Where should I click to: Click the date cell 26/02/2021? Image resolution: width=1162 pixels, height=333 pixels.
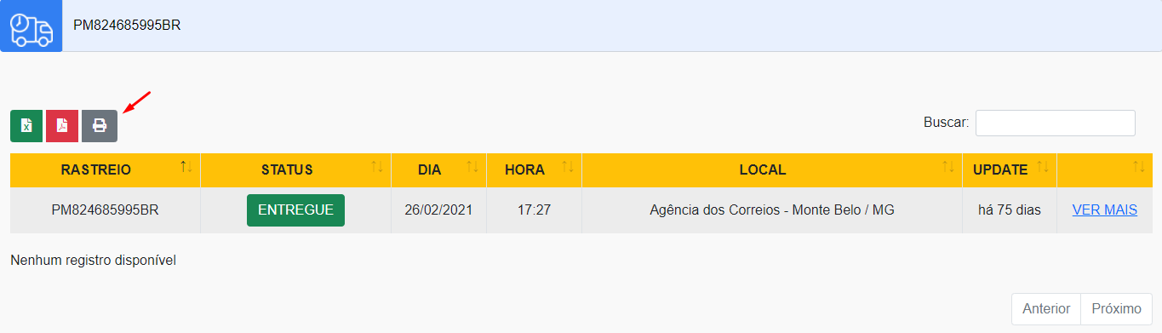click(x=438, y=210)
